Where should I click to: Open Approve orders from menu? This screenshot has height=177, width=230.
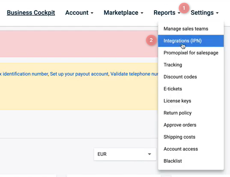[180, 125]
